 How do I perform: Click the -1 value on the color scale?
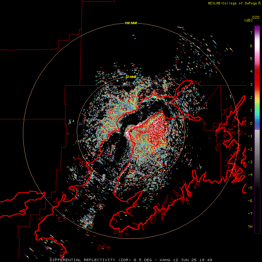[250, 136]
